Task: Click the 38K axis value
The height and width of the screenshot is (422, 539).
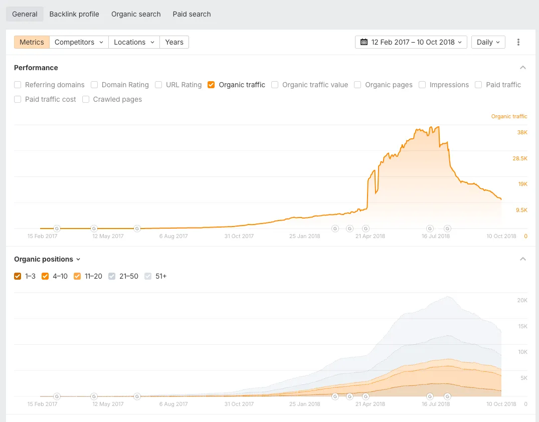Action: click(522, 132)
